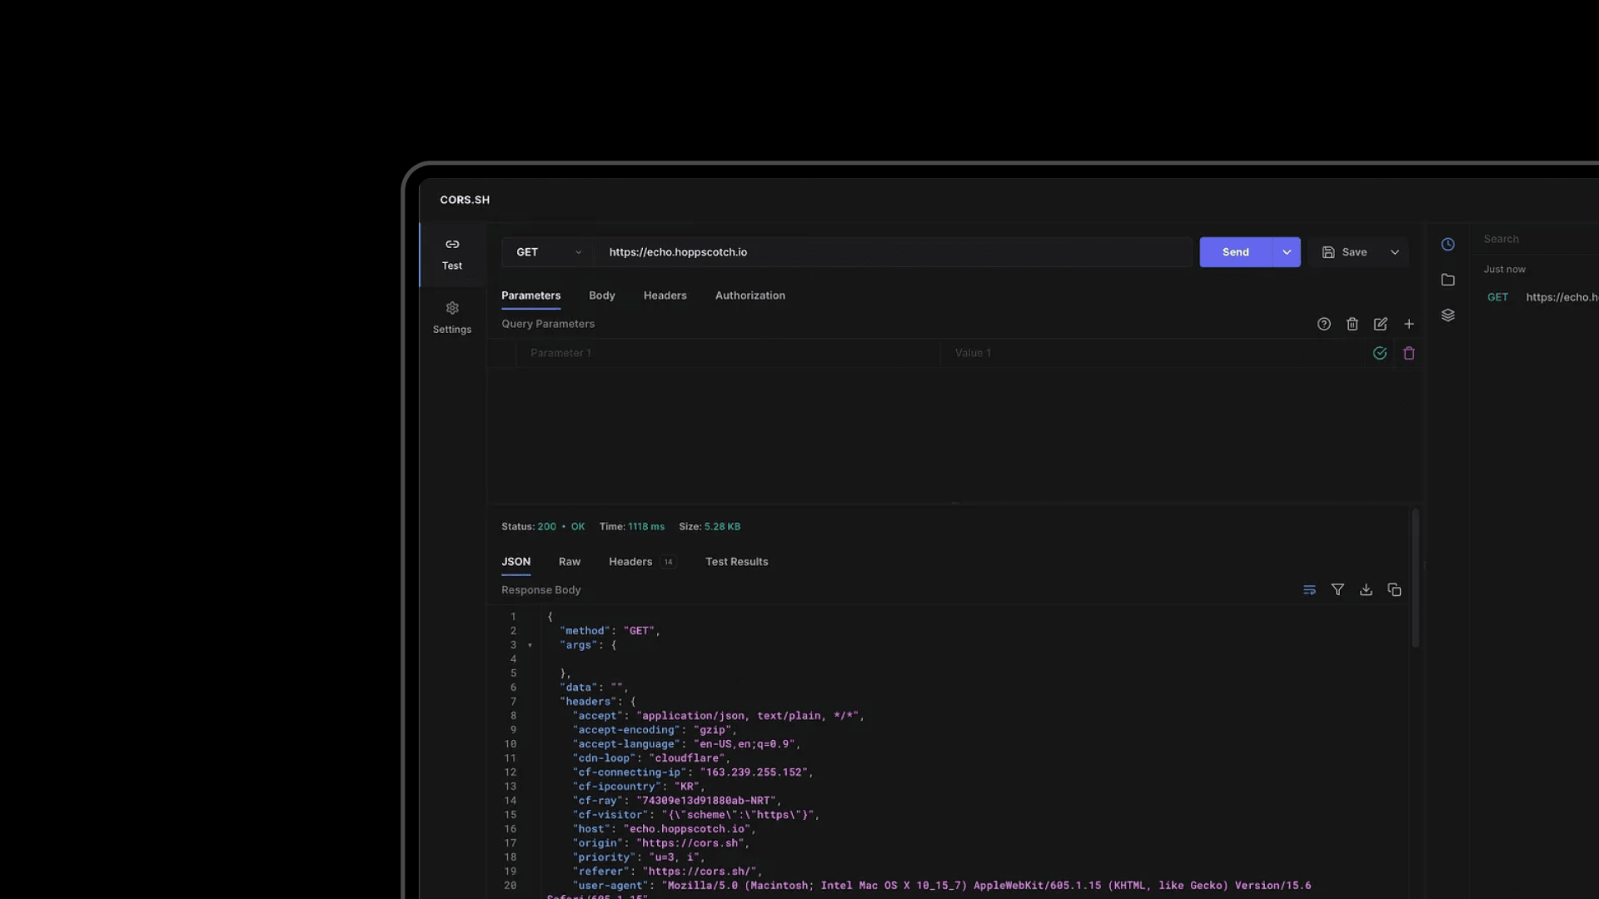Click the request URL input field
Image resolution: width=1599 pixels, height=899 pixels.
[891, 252]
